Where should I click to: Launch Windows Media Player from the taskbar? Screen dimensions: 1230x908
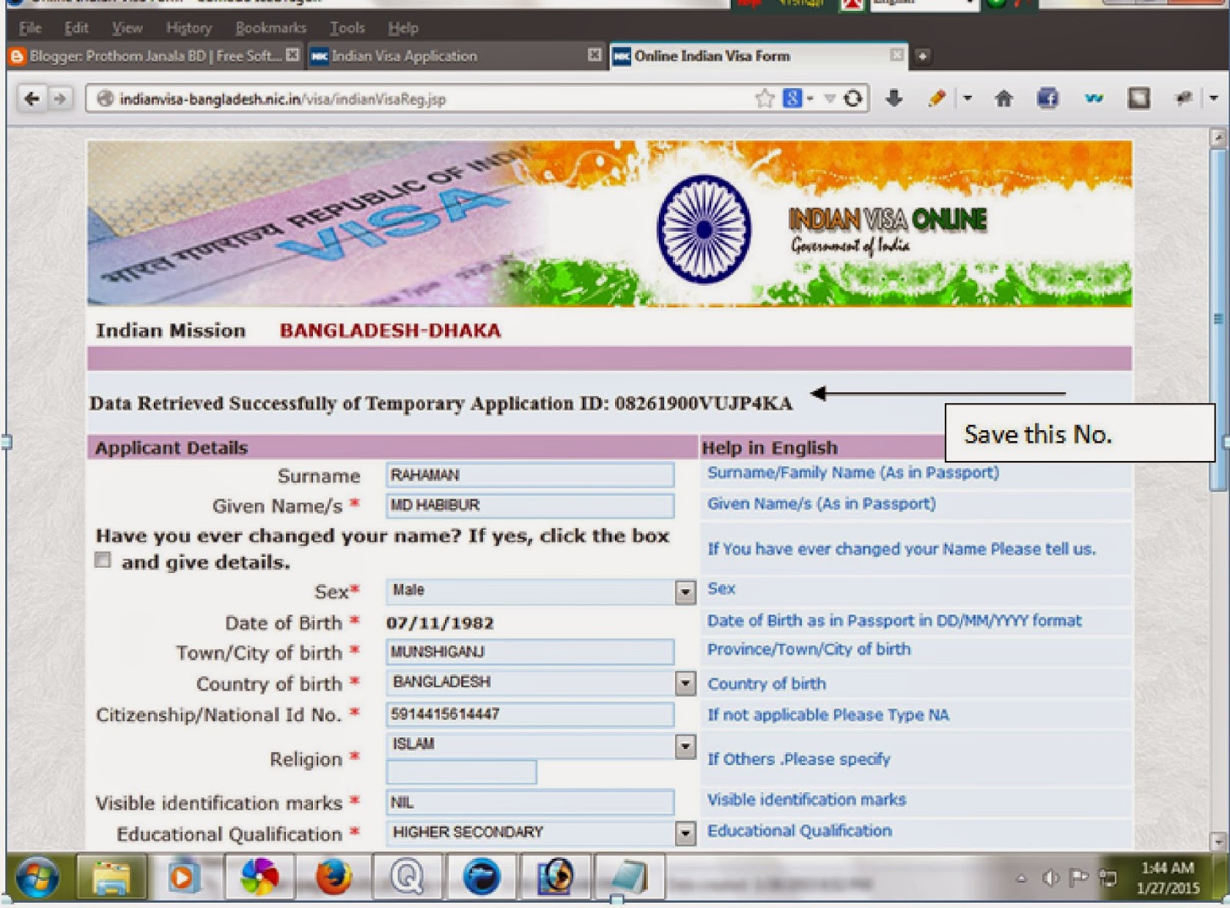pos(183,878)
